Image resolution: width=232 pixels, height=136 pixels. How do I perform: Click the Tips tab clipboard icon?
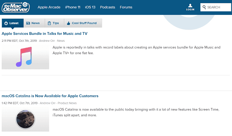click(x=49, y=23)
